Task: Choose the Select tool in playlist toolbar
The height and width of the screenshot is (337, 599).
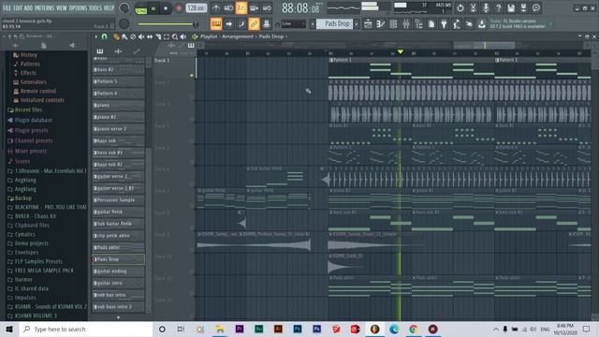Action: [x=167, y=37]
